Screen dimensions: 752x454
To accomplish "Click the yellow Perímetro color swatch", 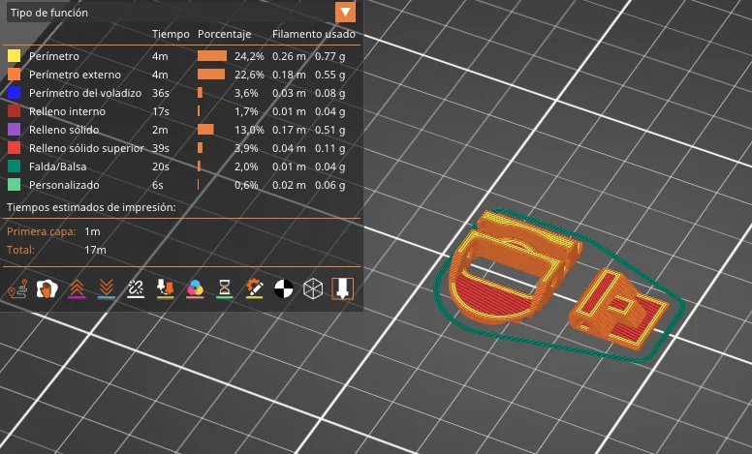I will click(x=14, y=56).
